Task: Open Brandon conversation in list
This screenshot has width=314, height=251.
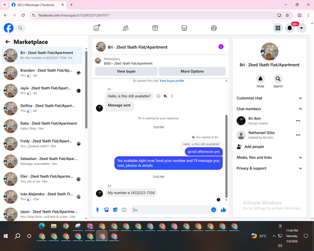Action: pos(42,73)
